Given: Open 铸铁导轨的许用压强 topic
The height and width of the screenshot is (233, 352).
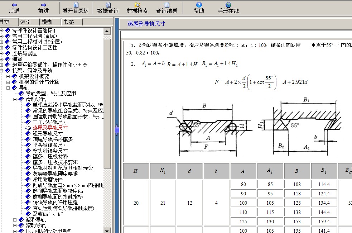Looking at the screenshot, I should [55, 203].
